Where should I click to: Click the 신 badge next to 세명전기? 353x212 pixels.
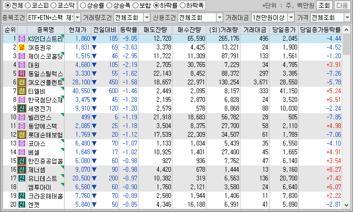coord(22,109)
